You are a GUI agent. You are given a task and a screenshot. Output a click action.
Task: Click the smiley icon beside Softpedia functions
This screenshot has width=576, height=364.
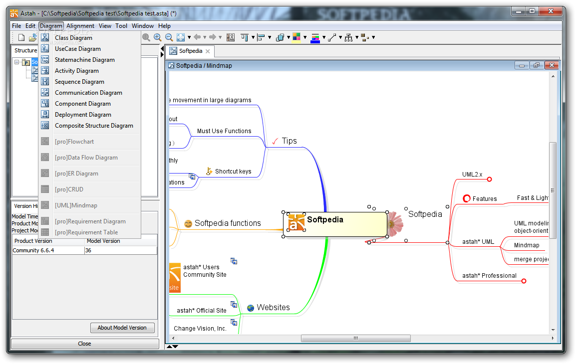(188, 223)
